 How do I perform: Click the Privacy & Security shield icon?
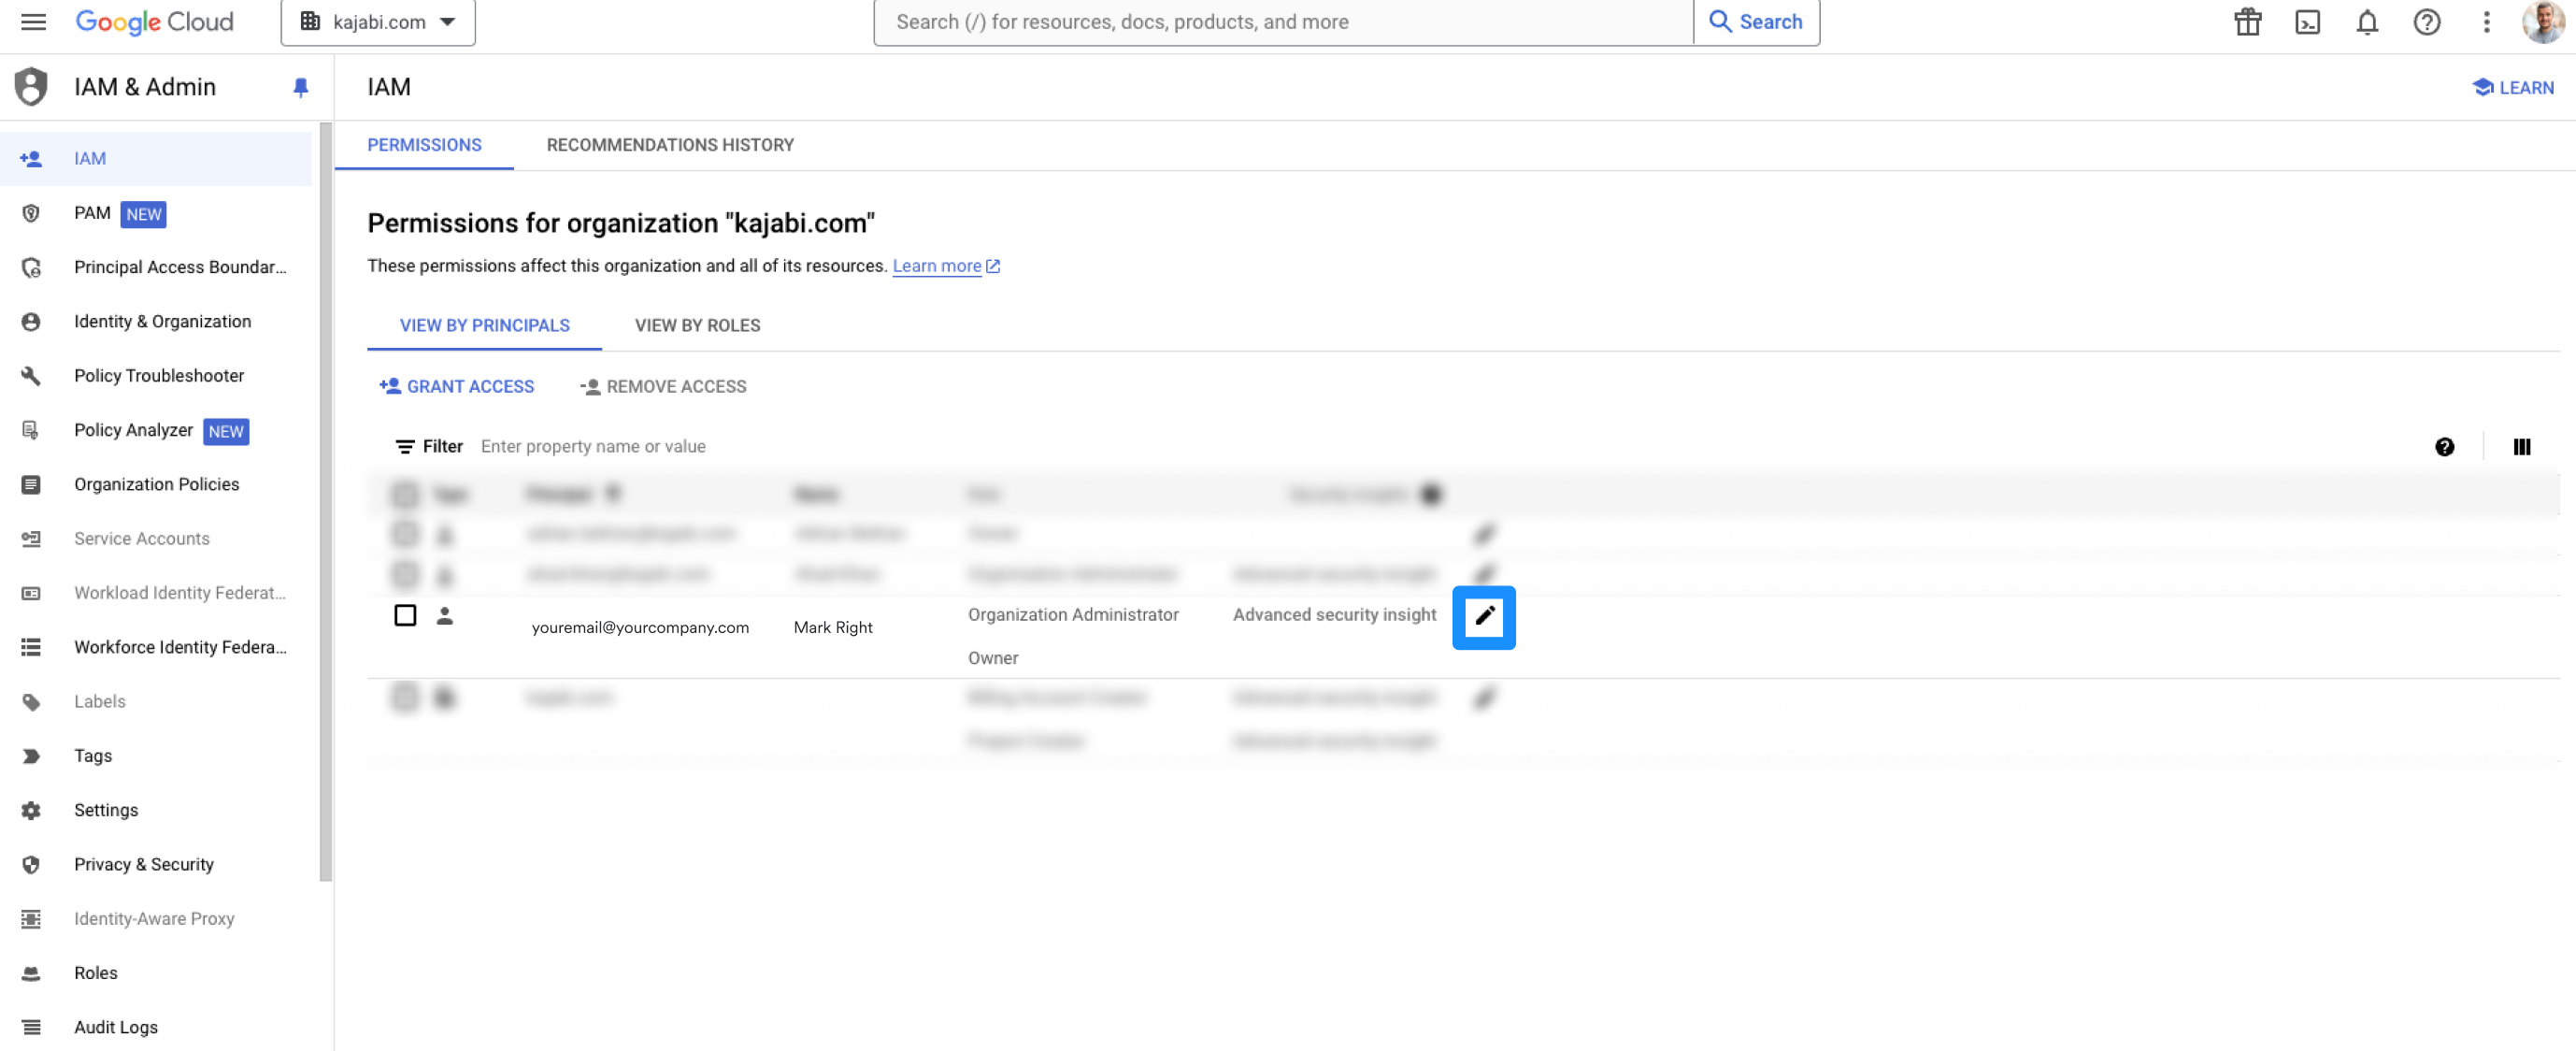click(31, 865)
